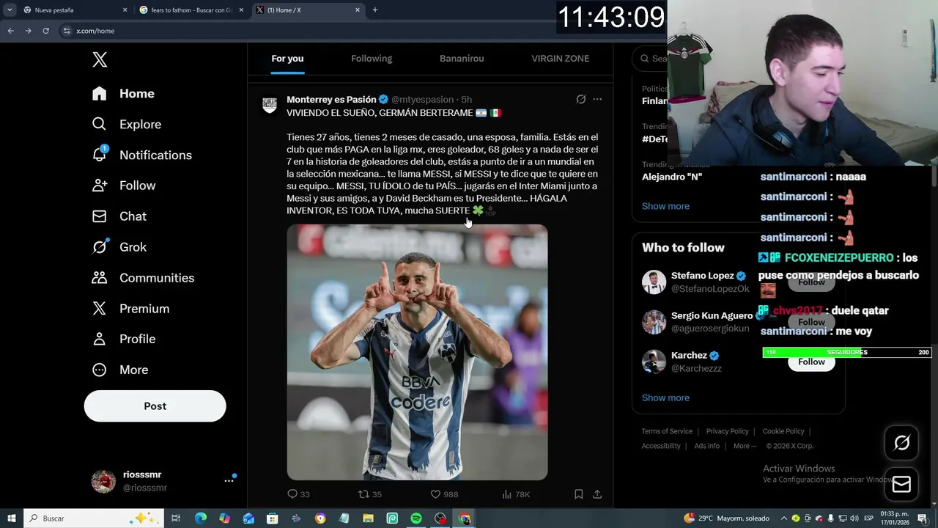The width and height of the screenshot is (938, 528).
Task: Open Profile from the sidebar
Action: (x=123, y=339)
